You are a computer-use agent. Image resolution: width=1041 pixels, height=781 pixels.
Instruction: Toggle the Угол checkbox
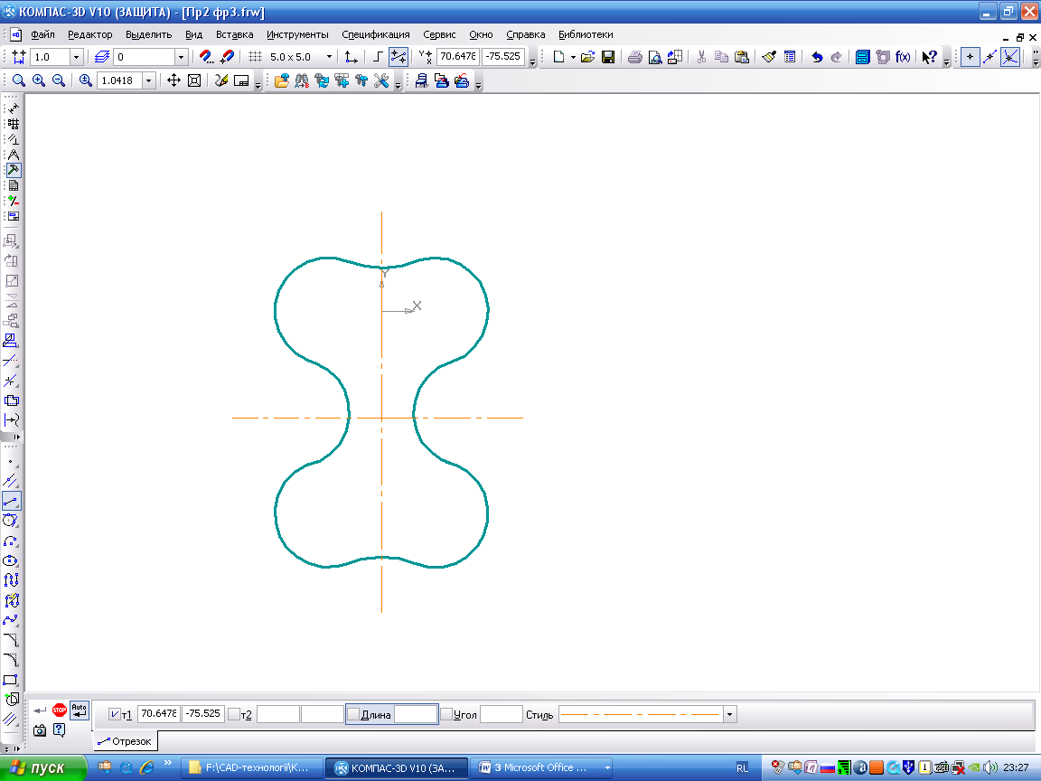(x=446, y=715)
